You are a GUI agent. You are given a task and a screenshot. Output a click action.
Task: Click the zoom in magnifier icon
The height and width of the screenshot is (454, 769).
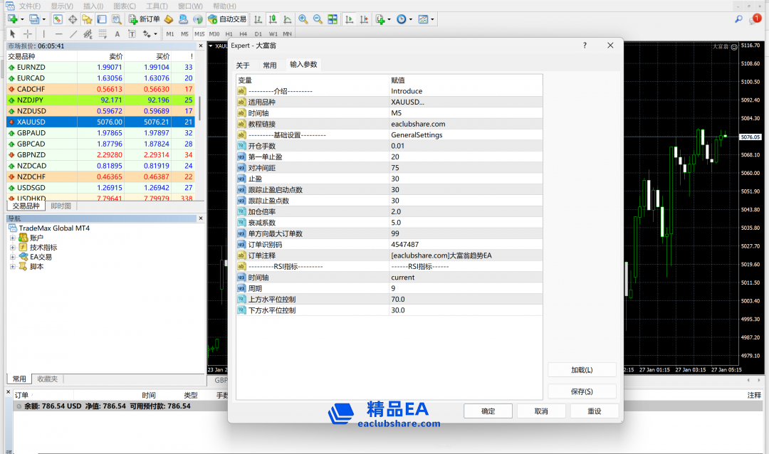point(303,19)
